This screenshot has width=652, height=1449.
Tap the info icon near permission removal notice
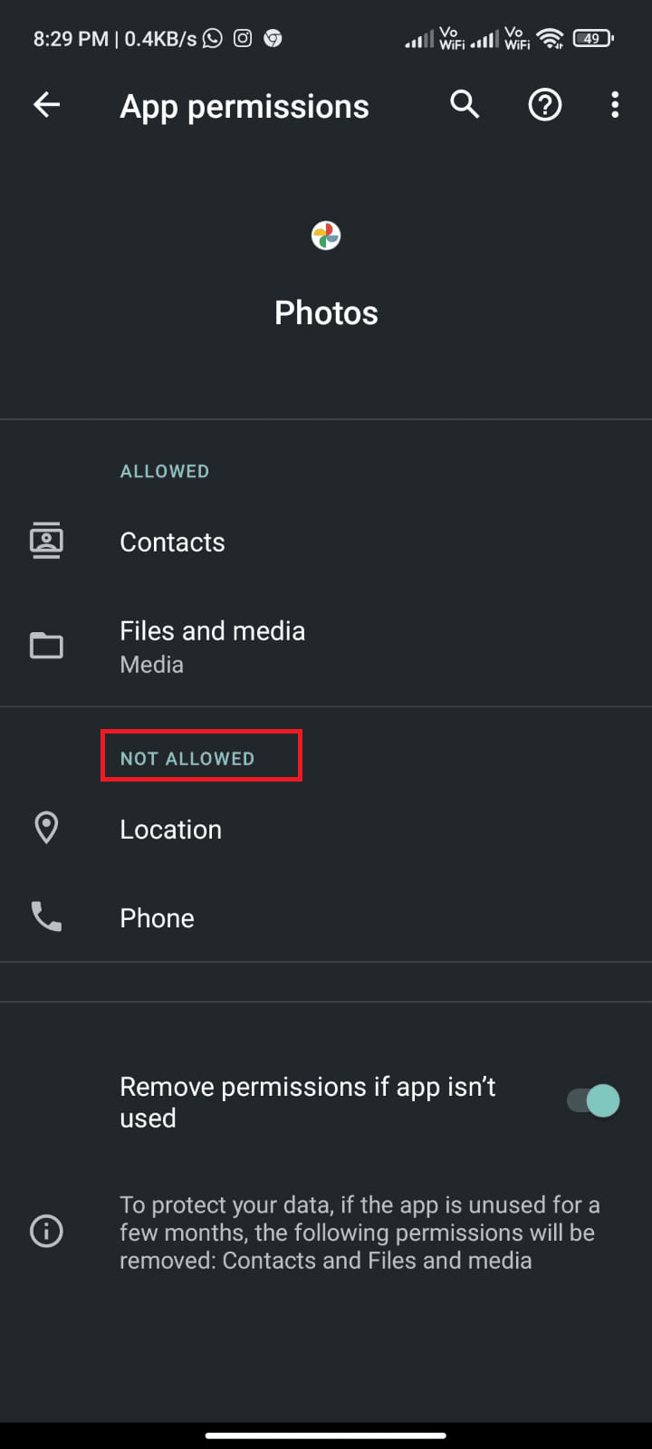pos(46,1231)
